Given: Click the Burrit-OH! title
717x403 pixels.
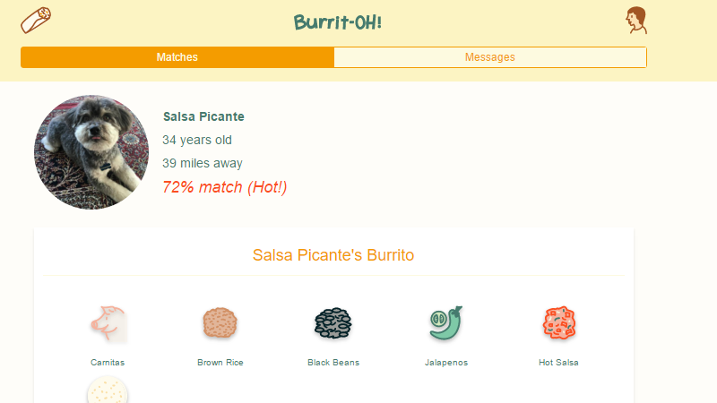Looking at the screenshot, I should 338,21.
